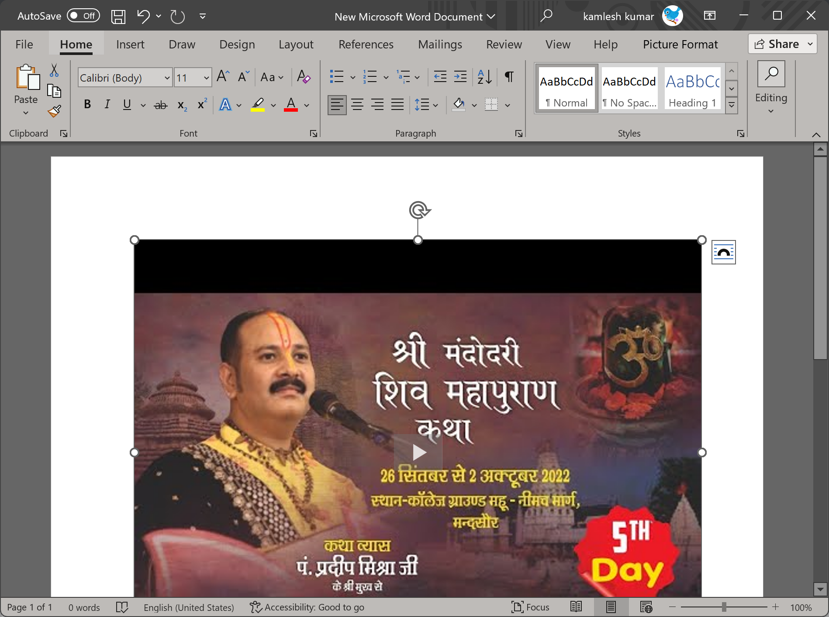Switch to the Insert tab
829x617 pixels.
pyautogui.click(x=130, y=45)
